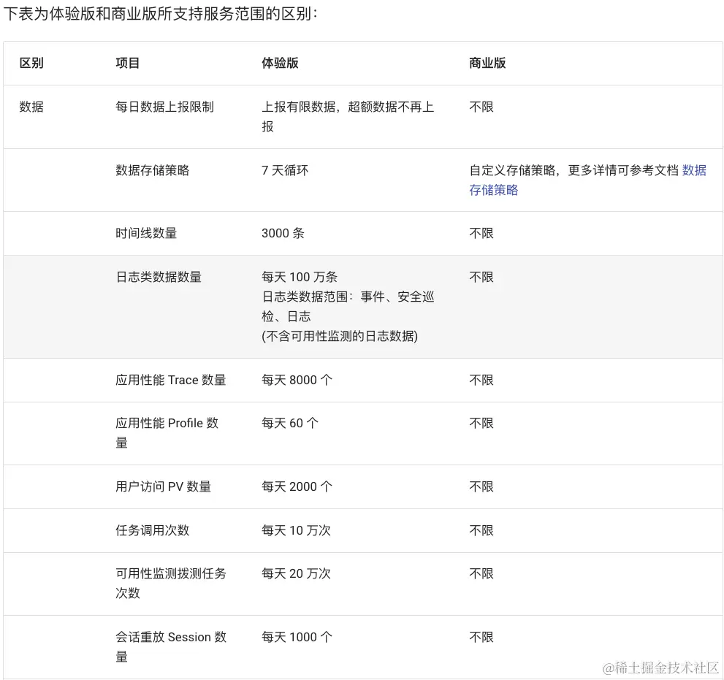Select the 体验版 column header
The height and width of the screenshot is (680, 724).
click(x=280, y=63)
